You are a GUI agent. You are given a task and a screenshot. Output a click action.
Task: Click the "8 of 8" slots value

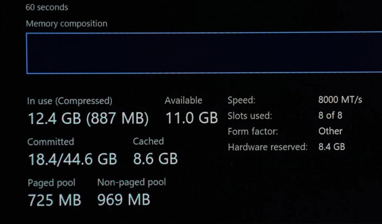[330, 116]
